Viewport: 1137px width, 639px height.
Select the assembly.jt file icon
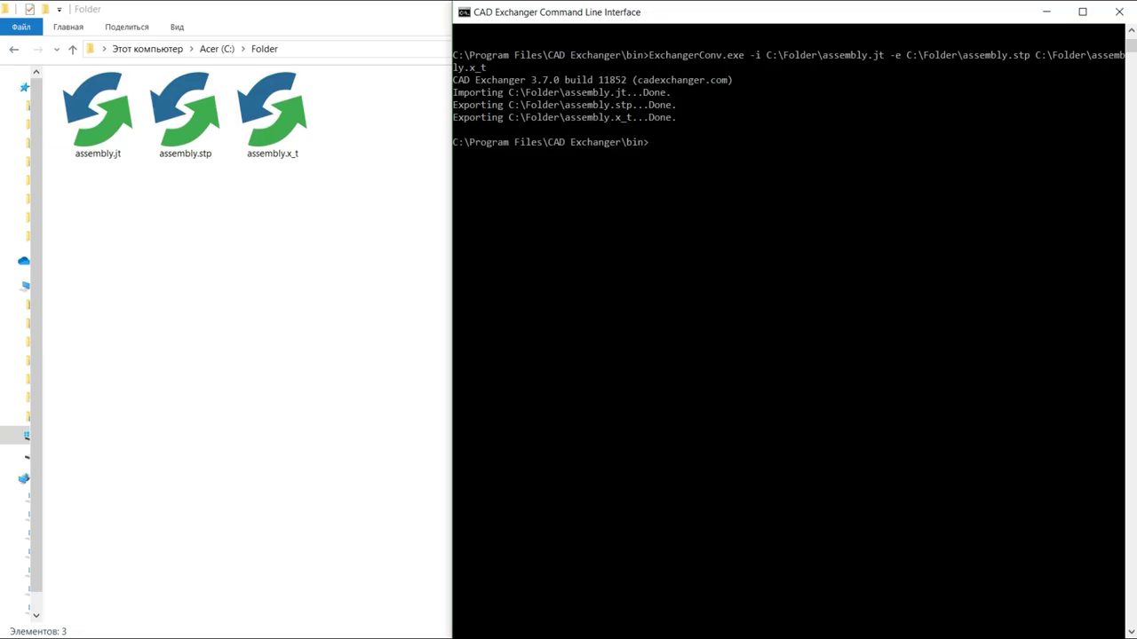coord(98,109)
